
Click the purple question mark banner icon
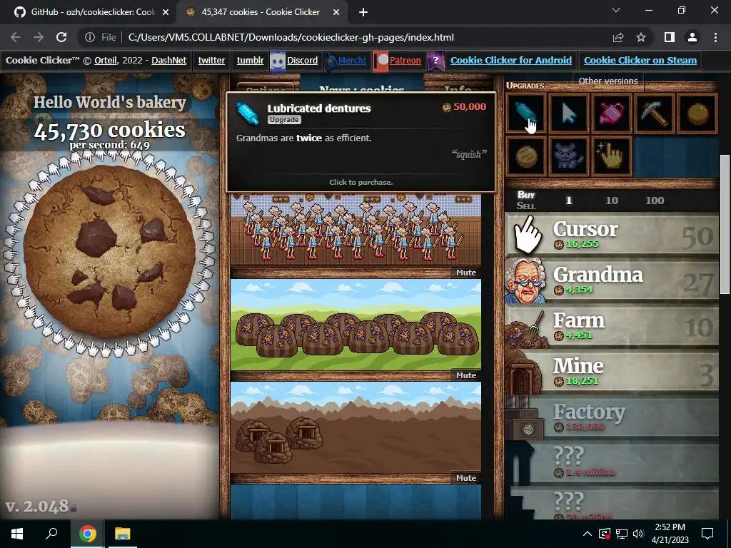435,61
